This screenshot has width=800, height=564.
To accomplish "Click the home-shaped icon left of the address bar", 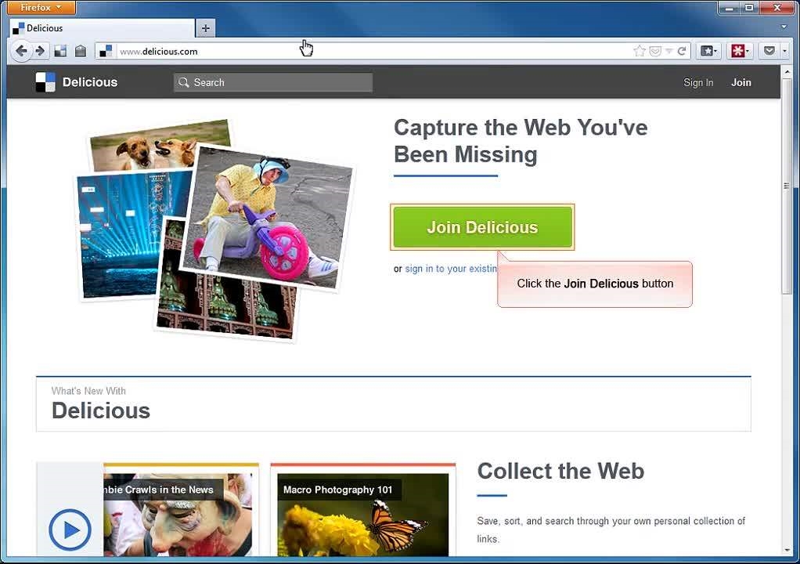I will pos(81,51).
